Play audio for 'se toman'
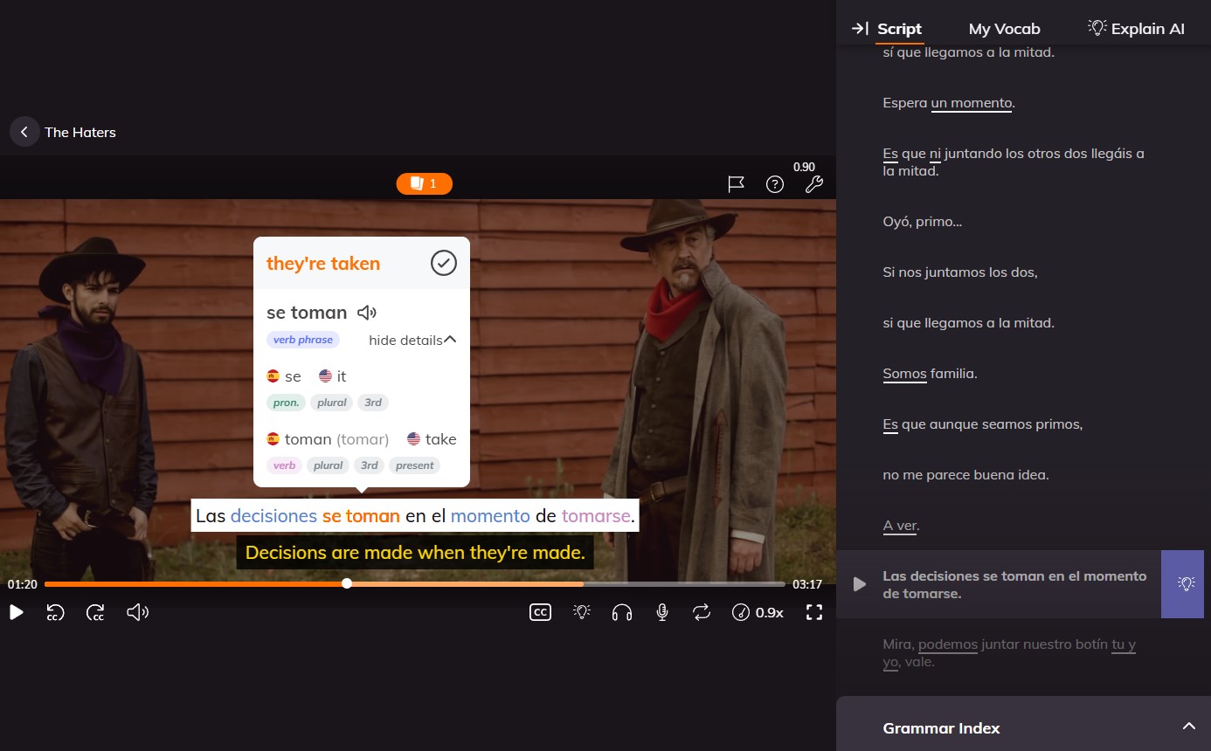 pos(367,313)
